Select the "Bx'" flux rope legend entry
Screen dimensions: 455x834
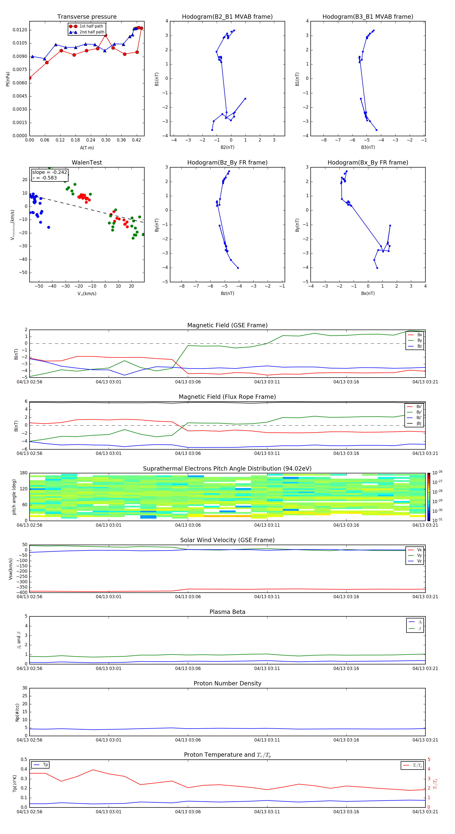point(414,406)
